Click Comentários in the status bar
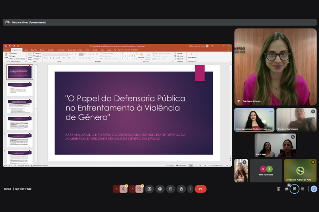 (181, 165)
